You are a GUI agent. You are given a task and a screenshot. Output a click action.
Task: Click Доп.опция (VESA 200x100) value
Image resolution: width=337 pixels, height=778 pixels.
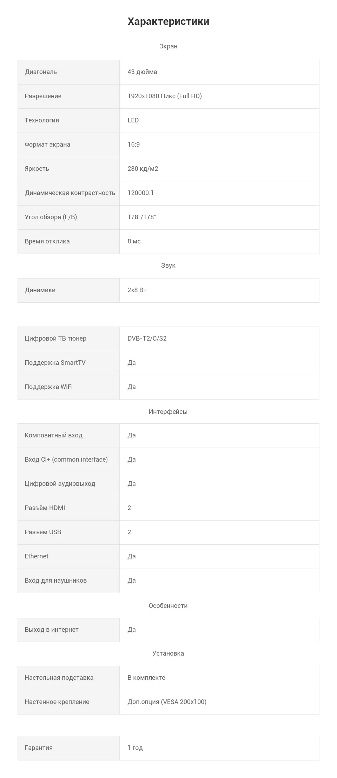click(x=167, y=702)
